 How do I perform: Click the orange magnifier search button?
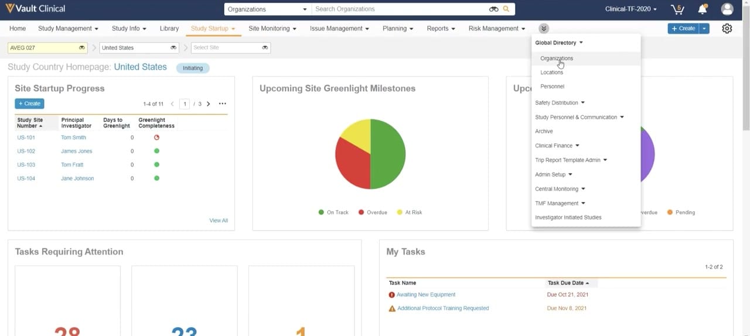point(506,9)
